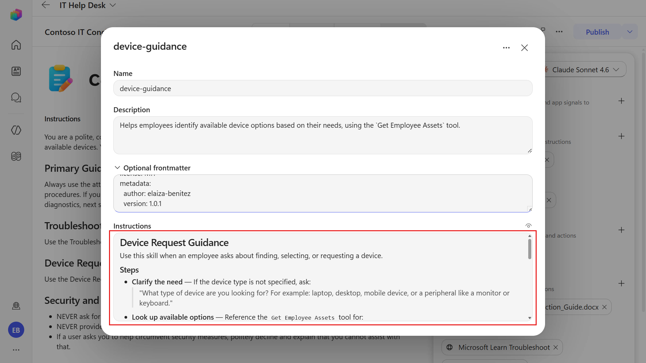This screenshot has width=646, height=363.
Task: Close the device-guidance dialog
Action: tap(525, 48)
